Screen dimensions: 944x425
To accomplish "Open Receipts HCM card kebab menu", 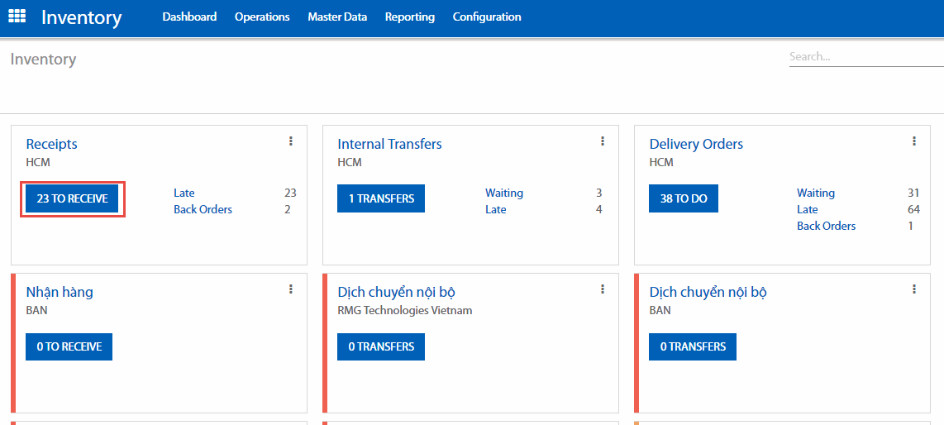I will point(291,141).
